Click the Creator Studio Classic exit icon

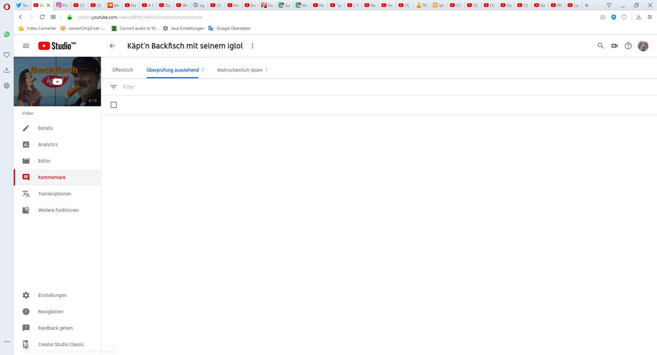26,345
